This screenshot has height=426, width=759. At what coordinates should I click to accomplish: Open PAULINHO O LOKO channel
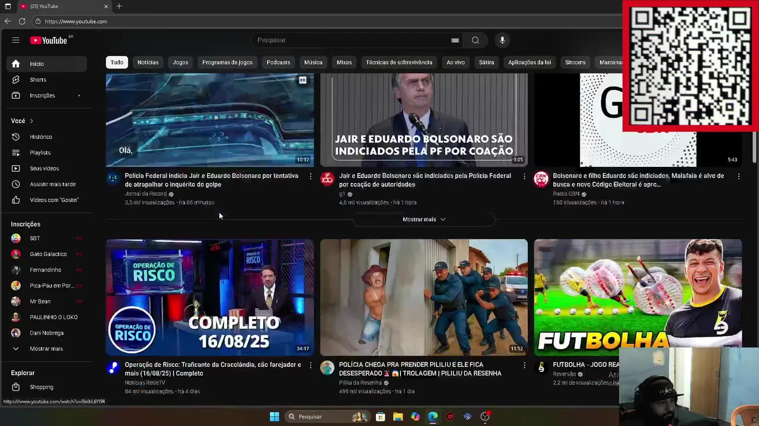pos(47,317)
